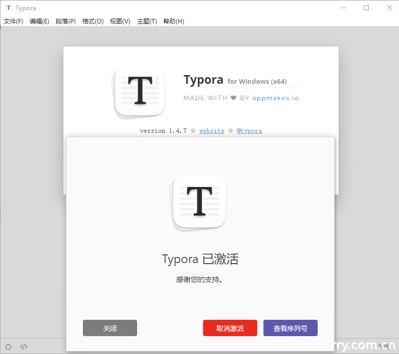Open the 格式(O) menu

coord(93,21)
